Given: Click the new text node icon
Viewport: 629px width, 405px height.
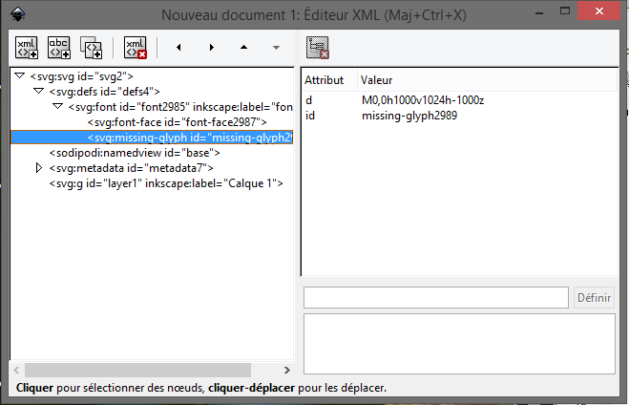Looking at the screenshot, I should click(x=59, y=47).
